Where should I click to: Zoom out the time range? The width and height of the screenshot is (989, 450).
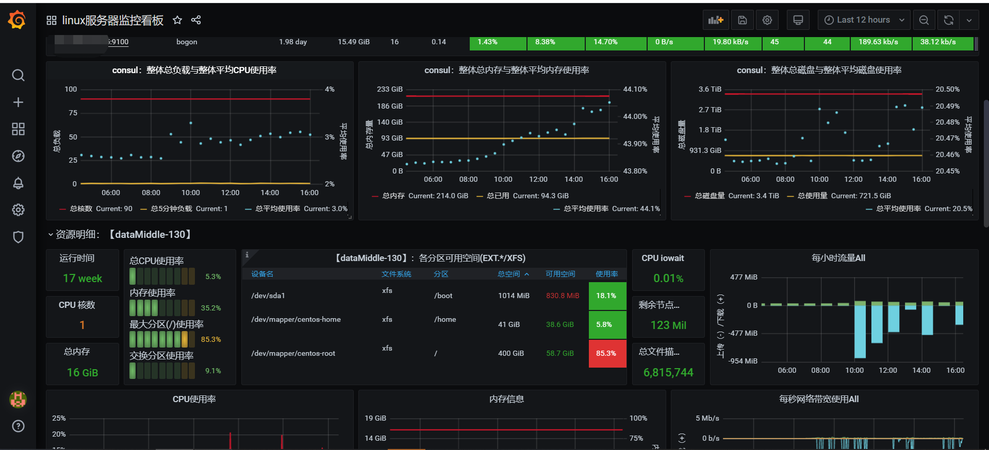click(924, 20)
